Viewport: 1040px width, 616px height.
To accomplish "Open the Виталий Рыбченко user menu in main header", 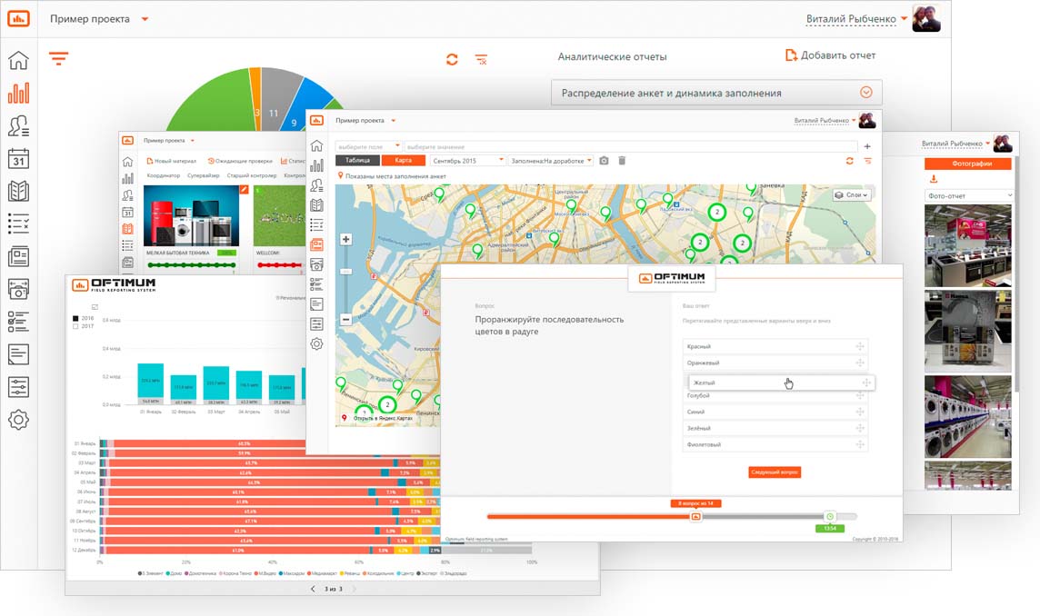I will (856, 19).
